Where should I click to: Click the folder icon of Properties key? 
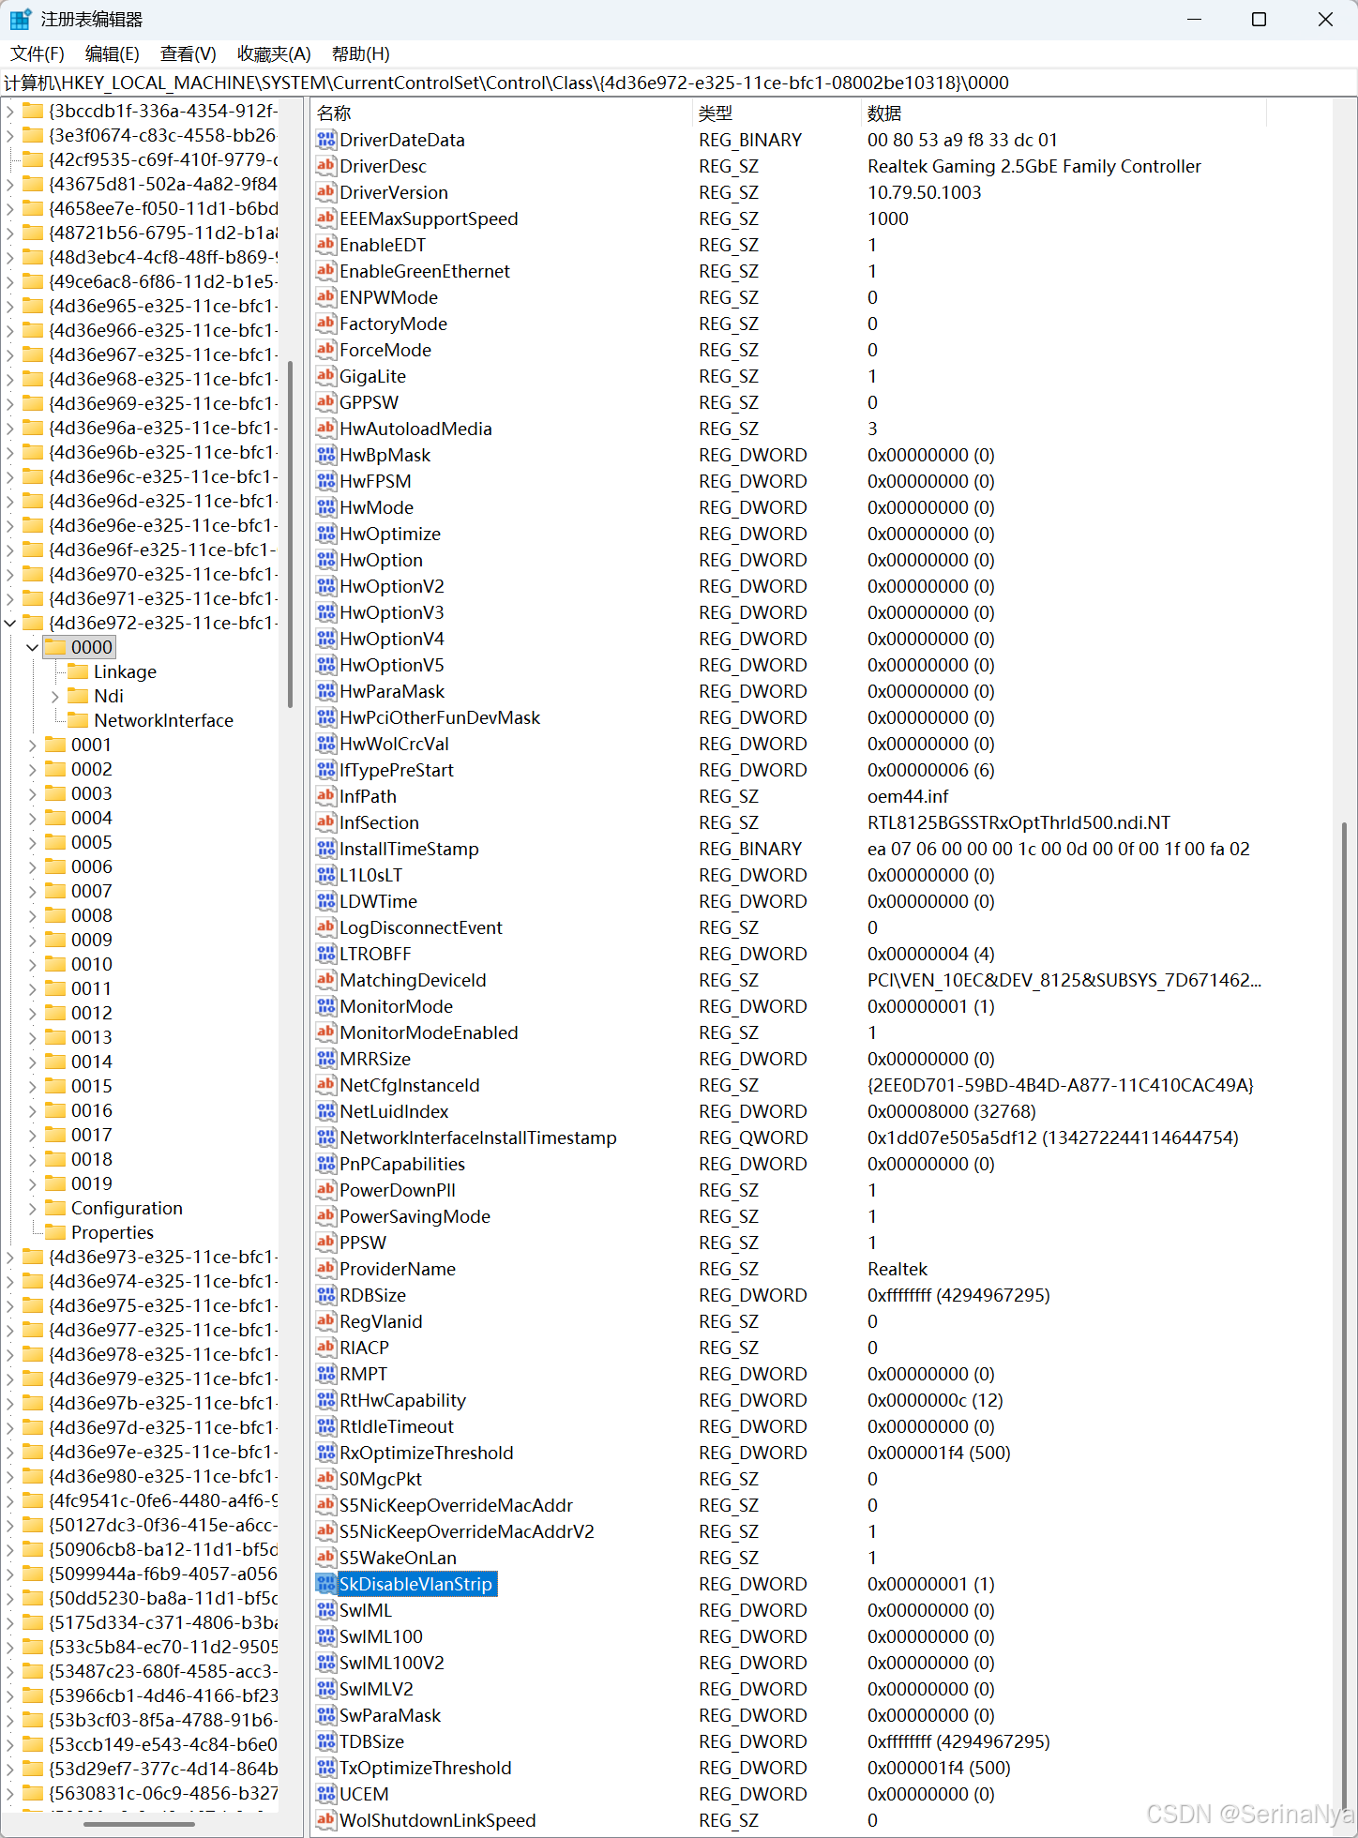tap(55, 1232)
